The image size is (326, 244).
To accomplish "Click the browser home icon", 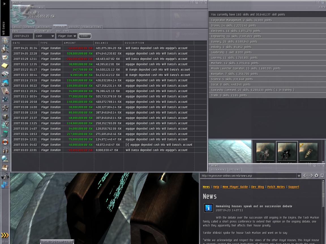I will (316, 176).
